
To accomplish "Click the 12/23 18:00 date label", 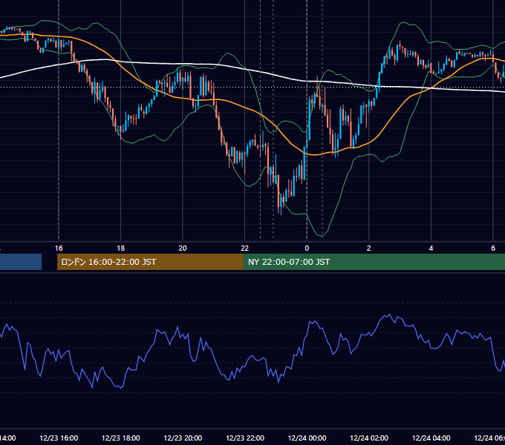I will tap(121, 438).
